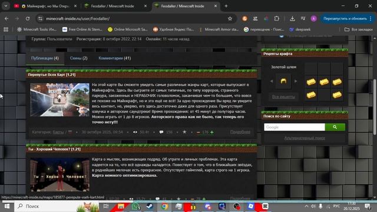The height and width of the screenshot is (212, 377).
Task: Close the YouTube Майнкрафт tab
Action: click(x=75, y=6)
